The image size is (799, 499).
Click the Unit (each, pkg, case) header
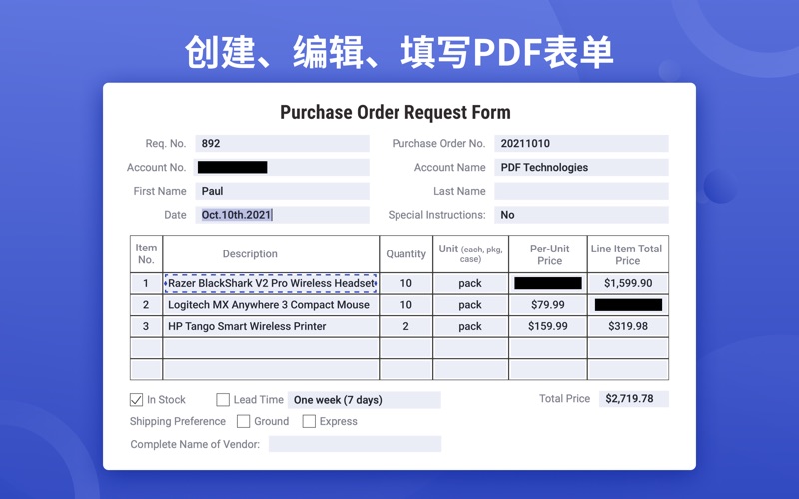(x=470, y=253)
